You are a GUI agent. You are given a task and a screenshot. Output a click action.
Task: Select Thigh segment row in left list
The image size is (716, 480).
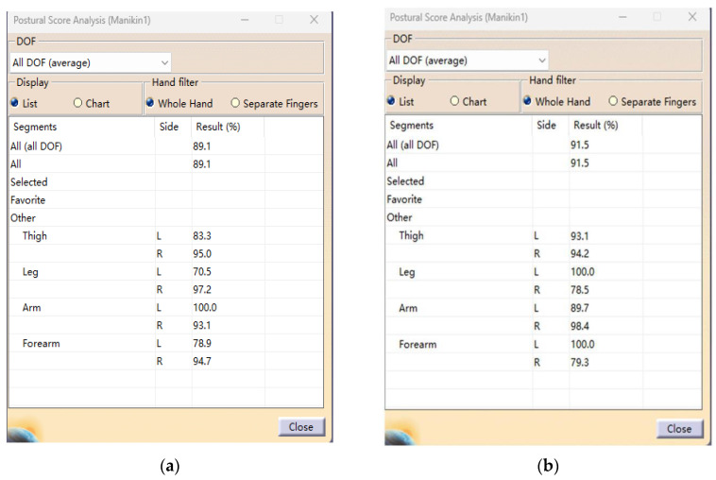point(35,236)
